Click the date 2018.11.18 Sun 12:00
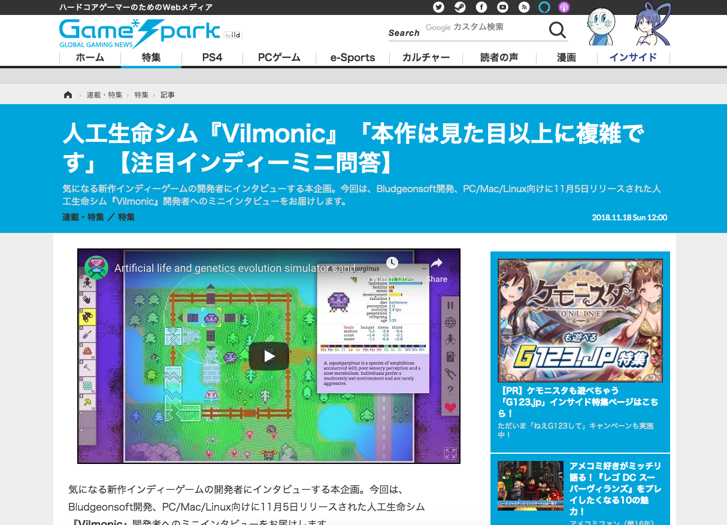The height and width of the screenshot is (525, 727). click(629, 217)
